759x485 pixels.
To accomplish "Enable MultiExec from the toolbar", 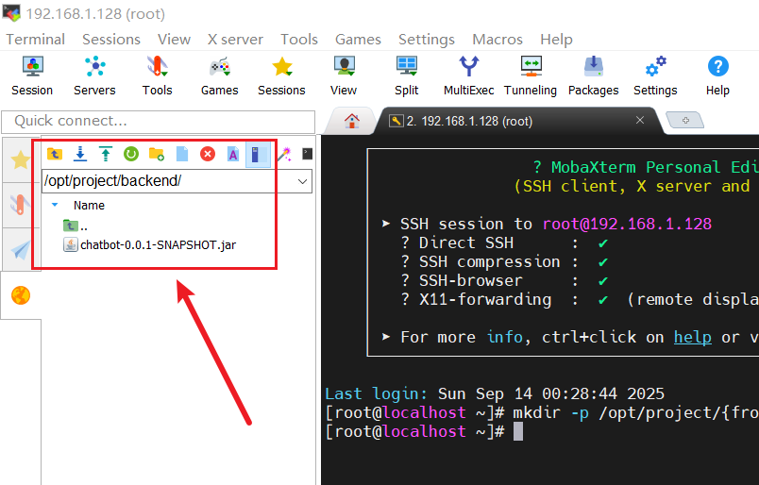I will 468,75.
